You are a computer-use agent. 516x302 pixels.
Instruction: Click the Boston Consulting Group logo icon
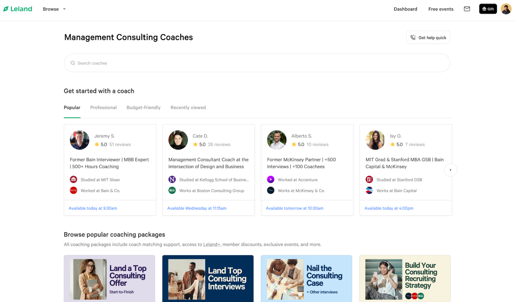(172, 190)
